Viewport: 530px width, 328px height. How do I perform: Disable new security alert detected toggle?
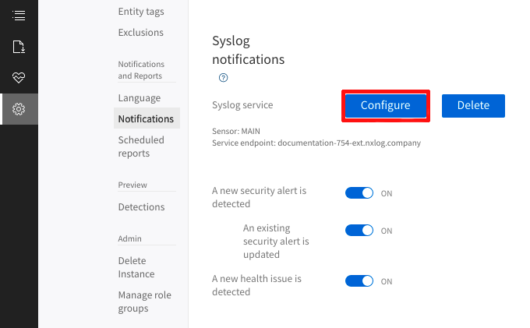pyautogui.click(x=359, y=193)
